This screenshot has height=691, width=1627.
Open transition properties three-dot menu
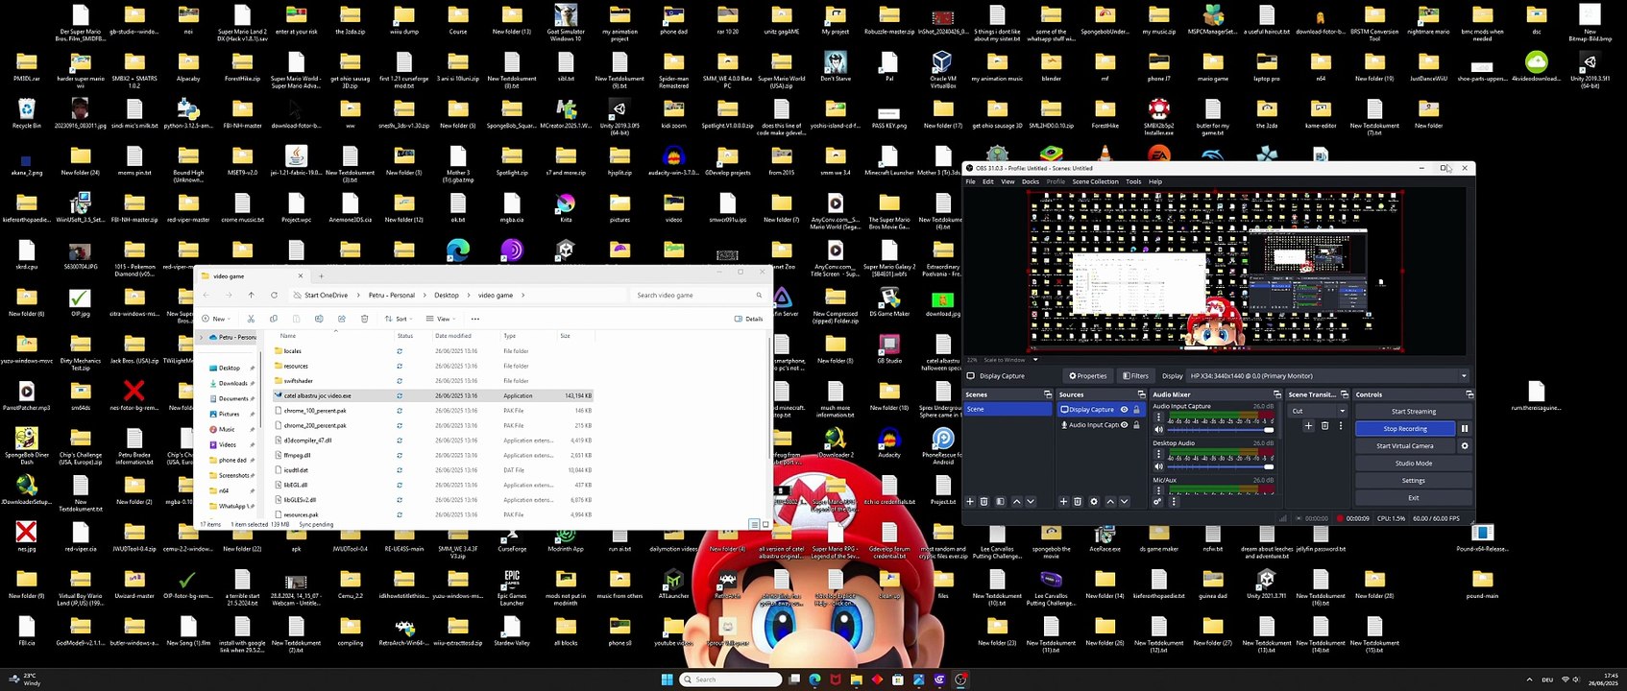click(1341, 425)
